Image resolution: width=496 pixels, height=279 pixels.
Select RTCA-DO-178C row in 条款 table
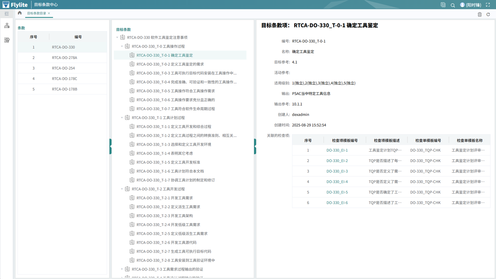coord(64,79)
